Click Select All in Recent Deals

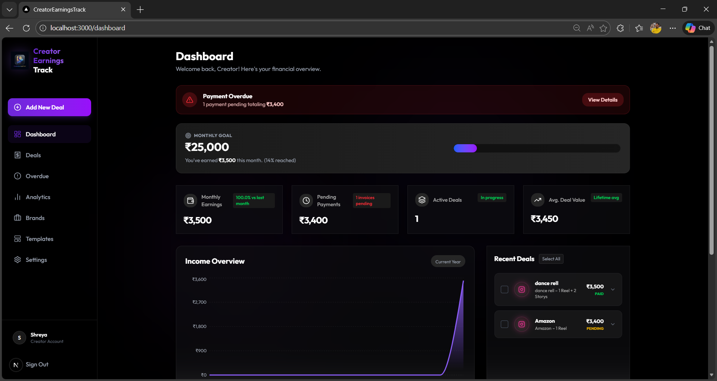(x=551, y=258)
